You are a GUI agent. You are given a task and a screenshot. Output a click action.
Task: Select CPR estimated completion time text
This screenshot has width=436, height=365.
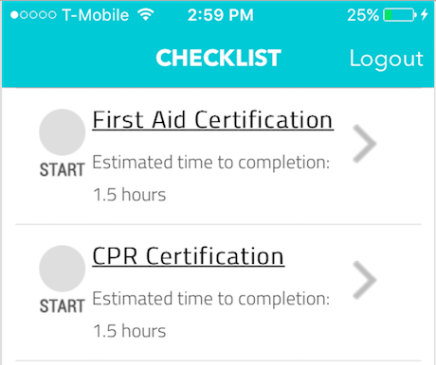[211, 299]
